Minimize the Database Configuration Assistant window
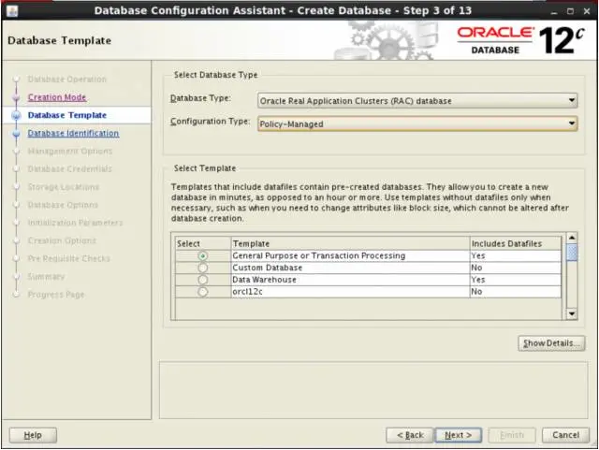Image resolution: width=599 pixels, height=450 pixels. (554, 11)
